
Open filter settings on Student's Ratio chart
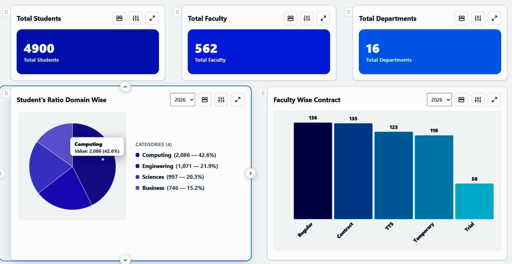click(x=221, y=100)
